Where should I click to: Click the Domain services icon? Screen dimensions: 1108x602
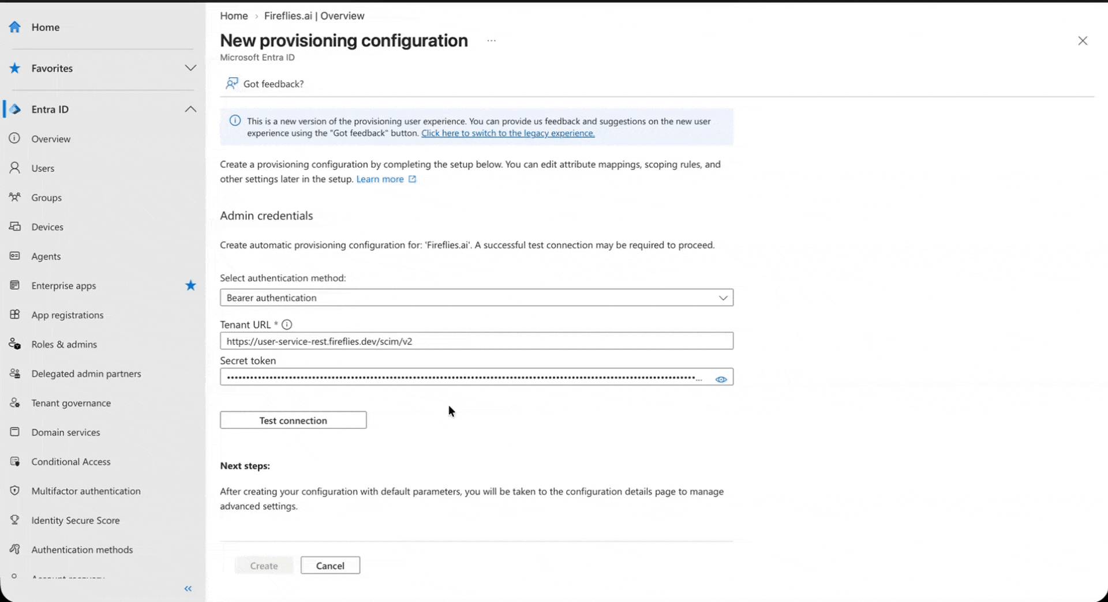click(x=15, y=432)
